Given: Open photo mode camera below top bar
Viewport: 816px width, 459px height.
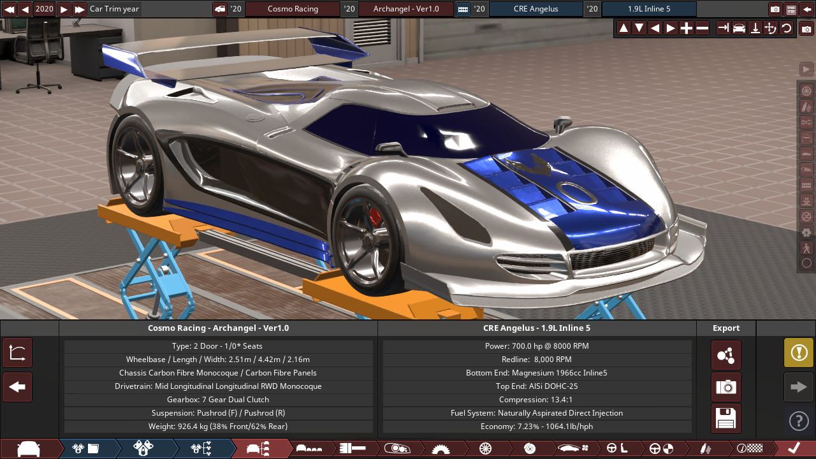Looking at the screenshot, I should [x=807, y=29].
